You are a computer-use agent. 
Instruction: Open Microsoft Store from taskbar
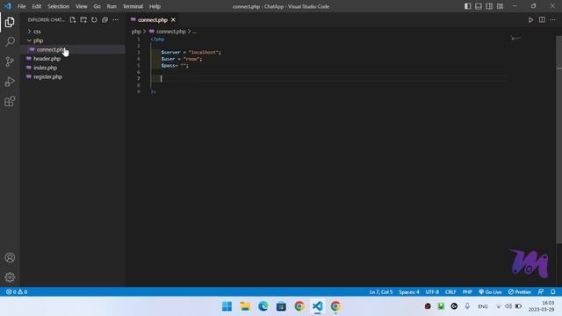281,306
